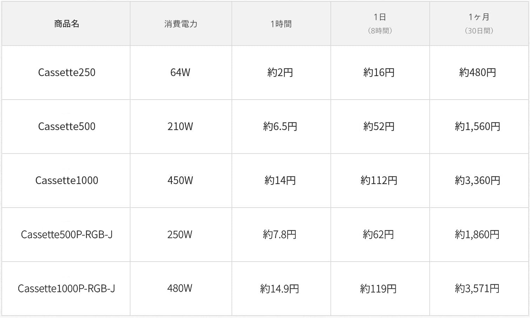Select the 約6.5円 hourly cost cell
Viewport: 530px width, 318px height.
click(280, 127)
